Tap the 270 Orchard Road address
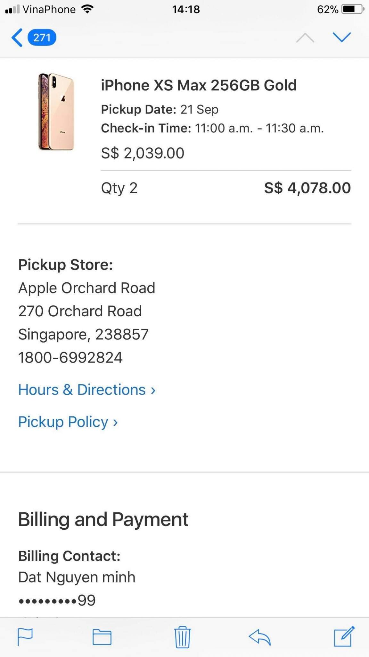This screenshot has height=657, width=369. tap(80, 311)
